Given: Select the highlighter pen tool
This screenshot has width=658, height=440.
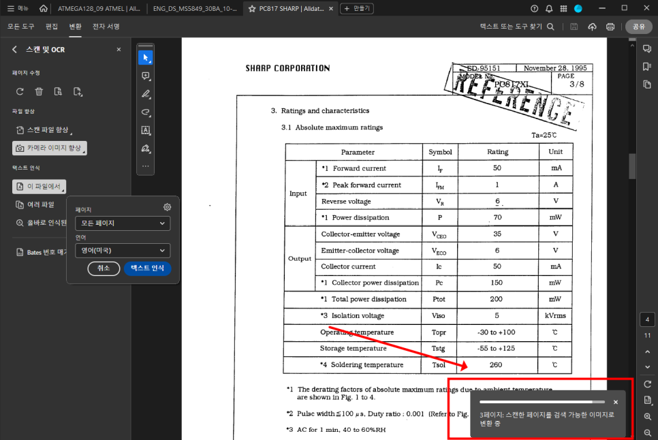Looking at the screenshot, I should tap(146, 94).
